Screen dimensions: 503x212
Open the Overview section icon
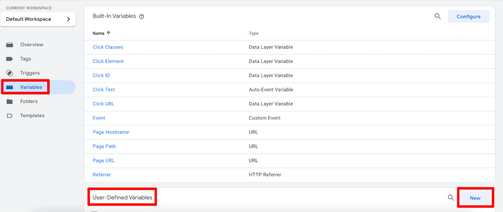point(10,45)
